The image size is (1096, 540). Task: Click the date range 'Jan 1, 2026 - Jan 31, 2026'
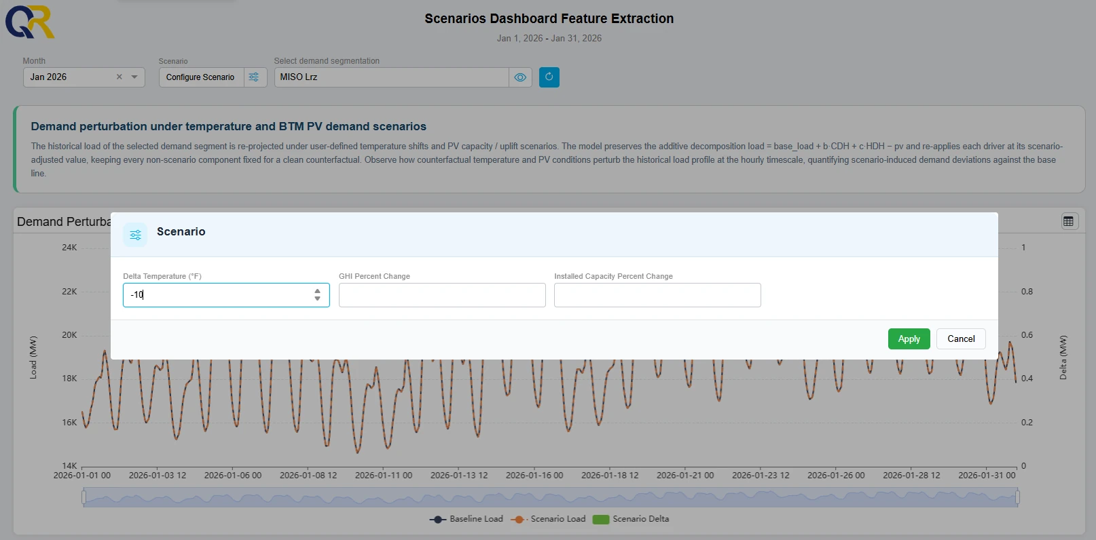549,39
